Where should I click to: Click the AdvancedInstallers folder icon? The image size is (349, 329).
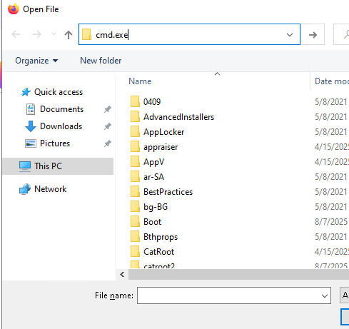point(135,117)
